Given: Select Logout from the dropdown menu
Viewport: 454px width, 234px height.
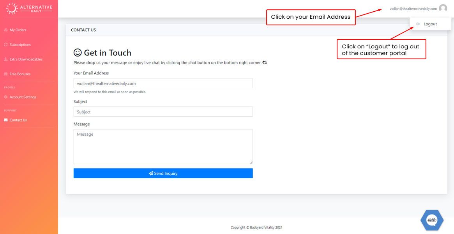Looking at the screenshot, I should (430, 24).
